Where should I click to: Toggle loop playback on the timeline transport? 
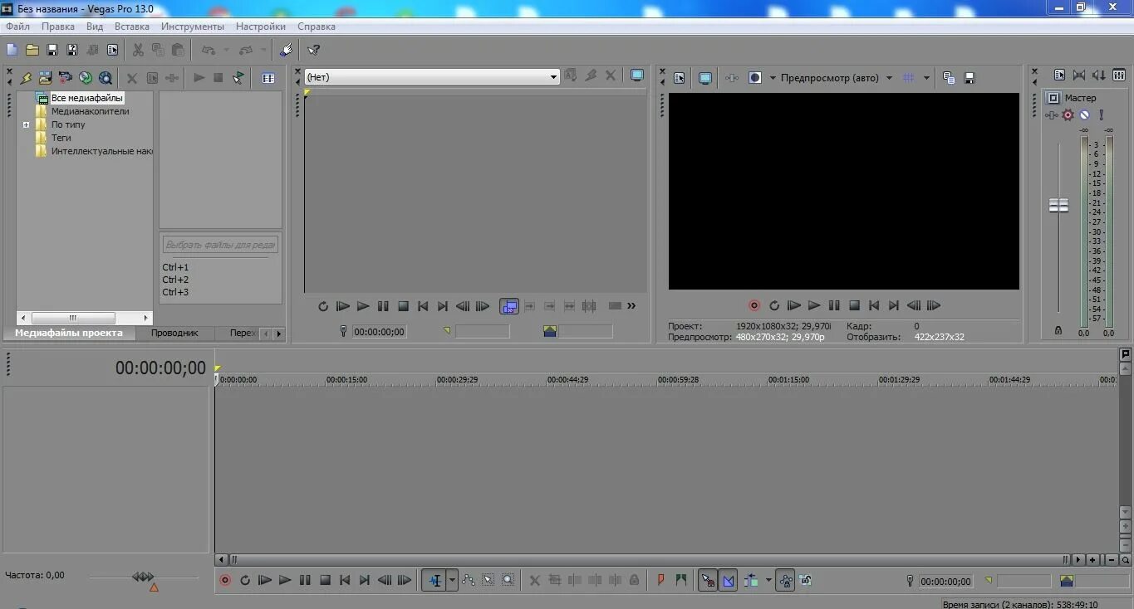pos(245,581)
